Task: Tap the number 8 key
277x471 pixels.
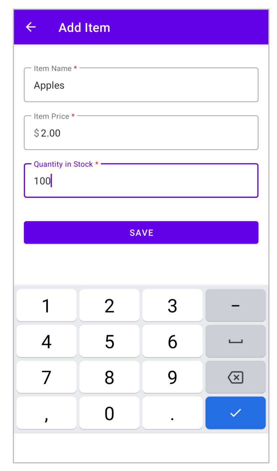Action: tap(110, 377)
